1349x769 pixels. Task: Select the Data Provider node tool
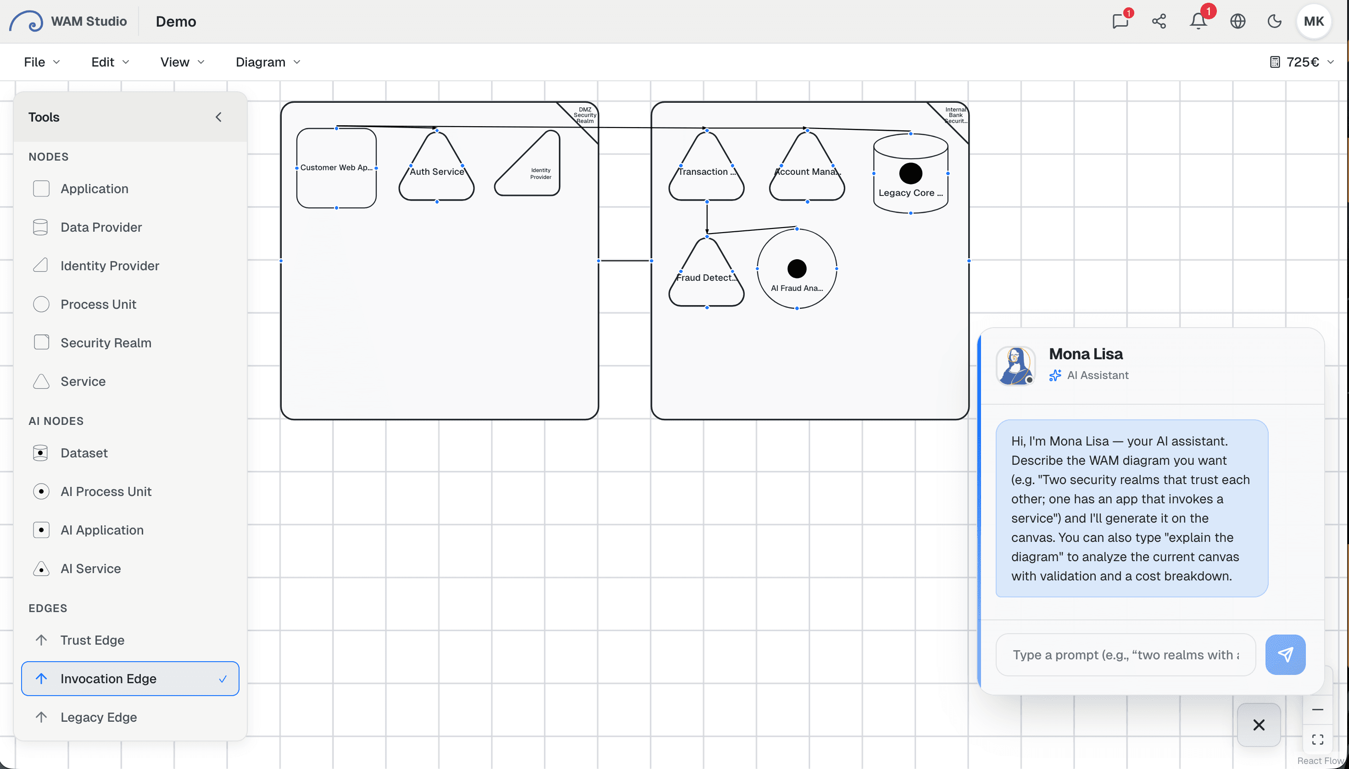point(100,227)
